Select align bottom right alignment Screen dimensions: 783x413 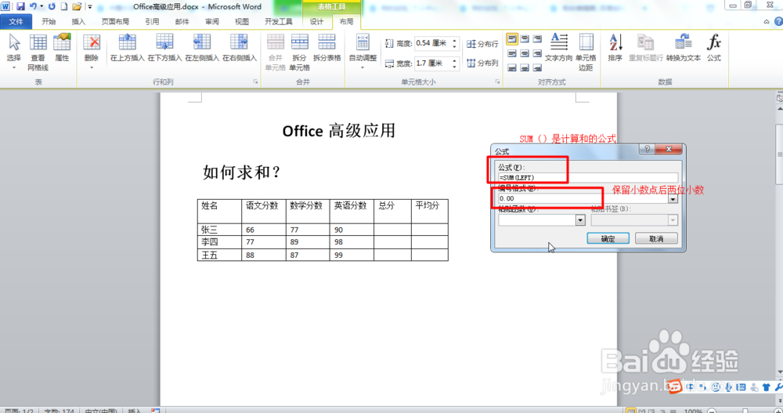(x=537, y=67)
